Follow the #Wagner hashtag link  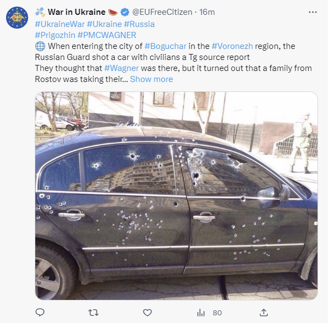coord(121,68)
